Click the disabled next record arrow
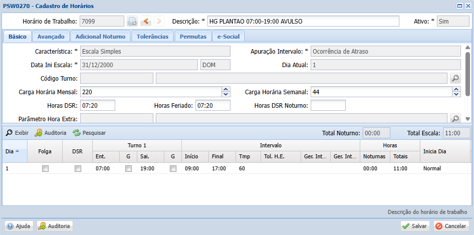This screenshot has width=474, height=235. tap(159, 22)
